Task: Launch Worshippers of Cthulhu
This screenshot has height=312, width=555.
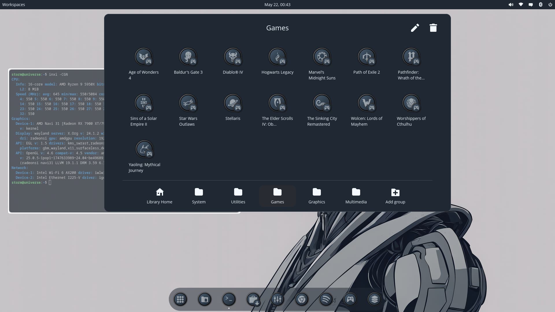Action: [411, 103]
